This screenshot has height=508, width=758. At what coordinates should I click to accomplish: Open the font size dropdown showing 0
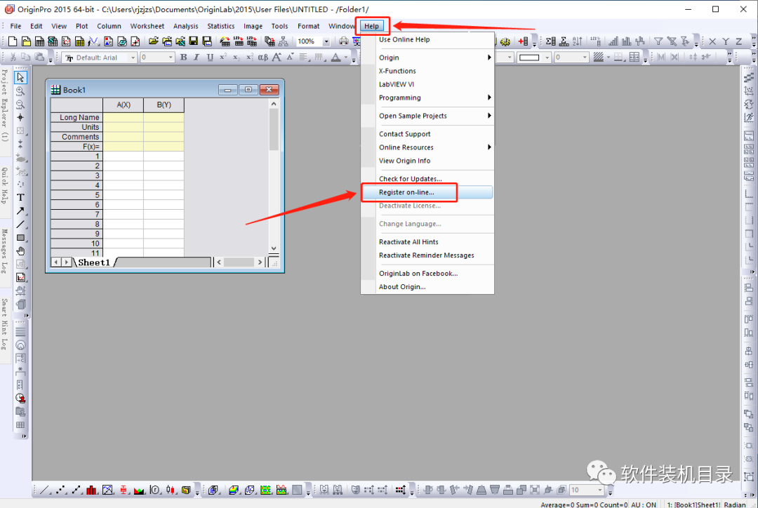(x=170, y=58)
